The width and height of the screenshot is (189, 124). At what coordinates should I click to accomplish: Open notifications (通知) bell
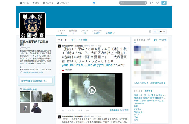click(x=36, y=3)
